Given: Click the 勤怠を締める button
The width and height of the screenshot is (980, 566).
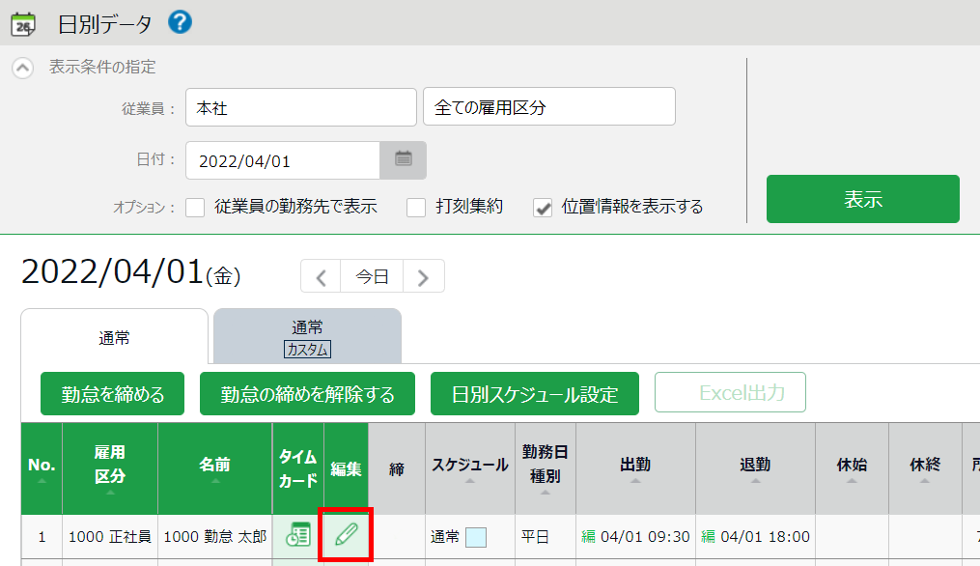Looking at the screenshot, I should point(113,394).
